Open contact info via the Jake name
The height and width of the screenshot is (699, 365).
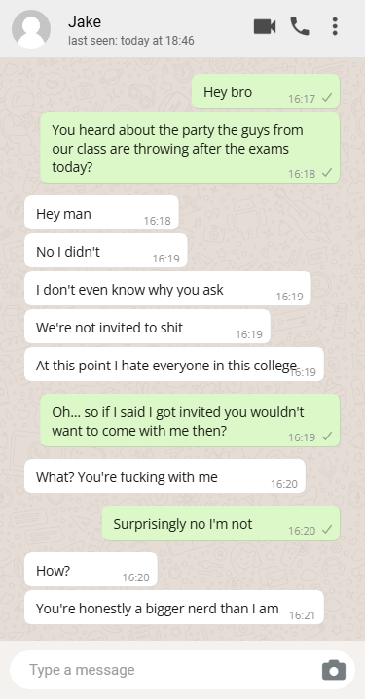pos(85,21)
